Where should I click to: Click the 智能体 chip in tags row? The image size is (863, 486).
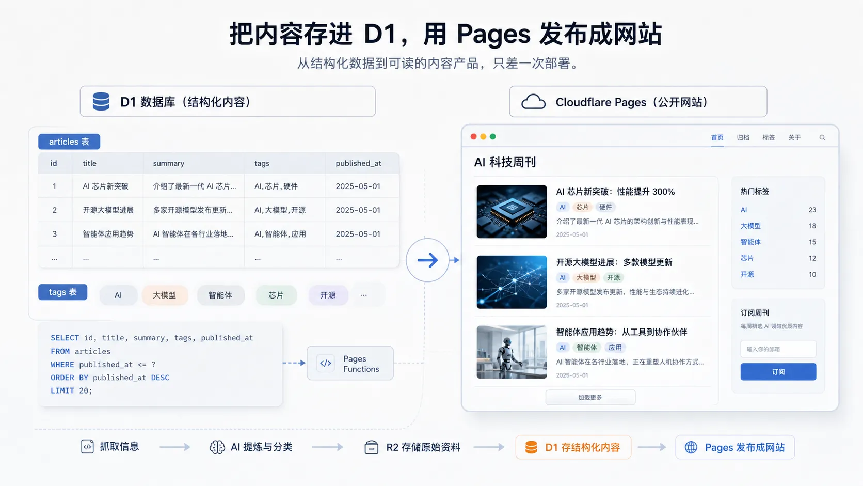(x=220, y=295)
